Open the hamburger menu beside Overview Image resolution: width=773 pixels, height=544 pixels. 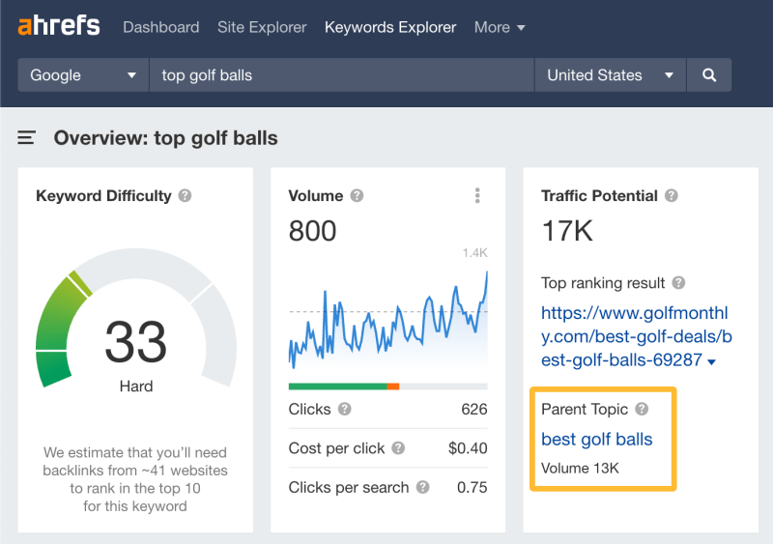tap(27, 138)
